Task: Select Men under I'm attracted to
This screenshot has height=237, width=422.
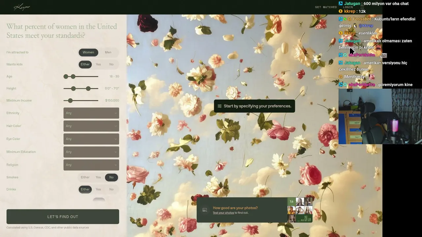Action: pos(108,52)
